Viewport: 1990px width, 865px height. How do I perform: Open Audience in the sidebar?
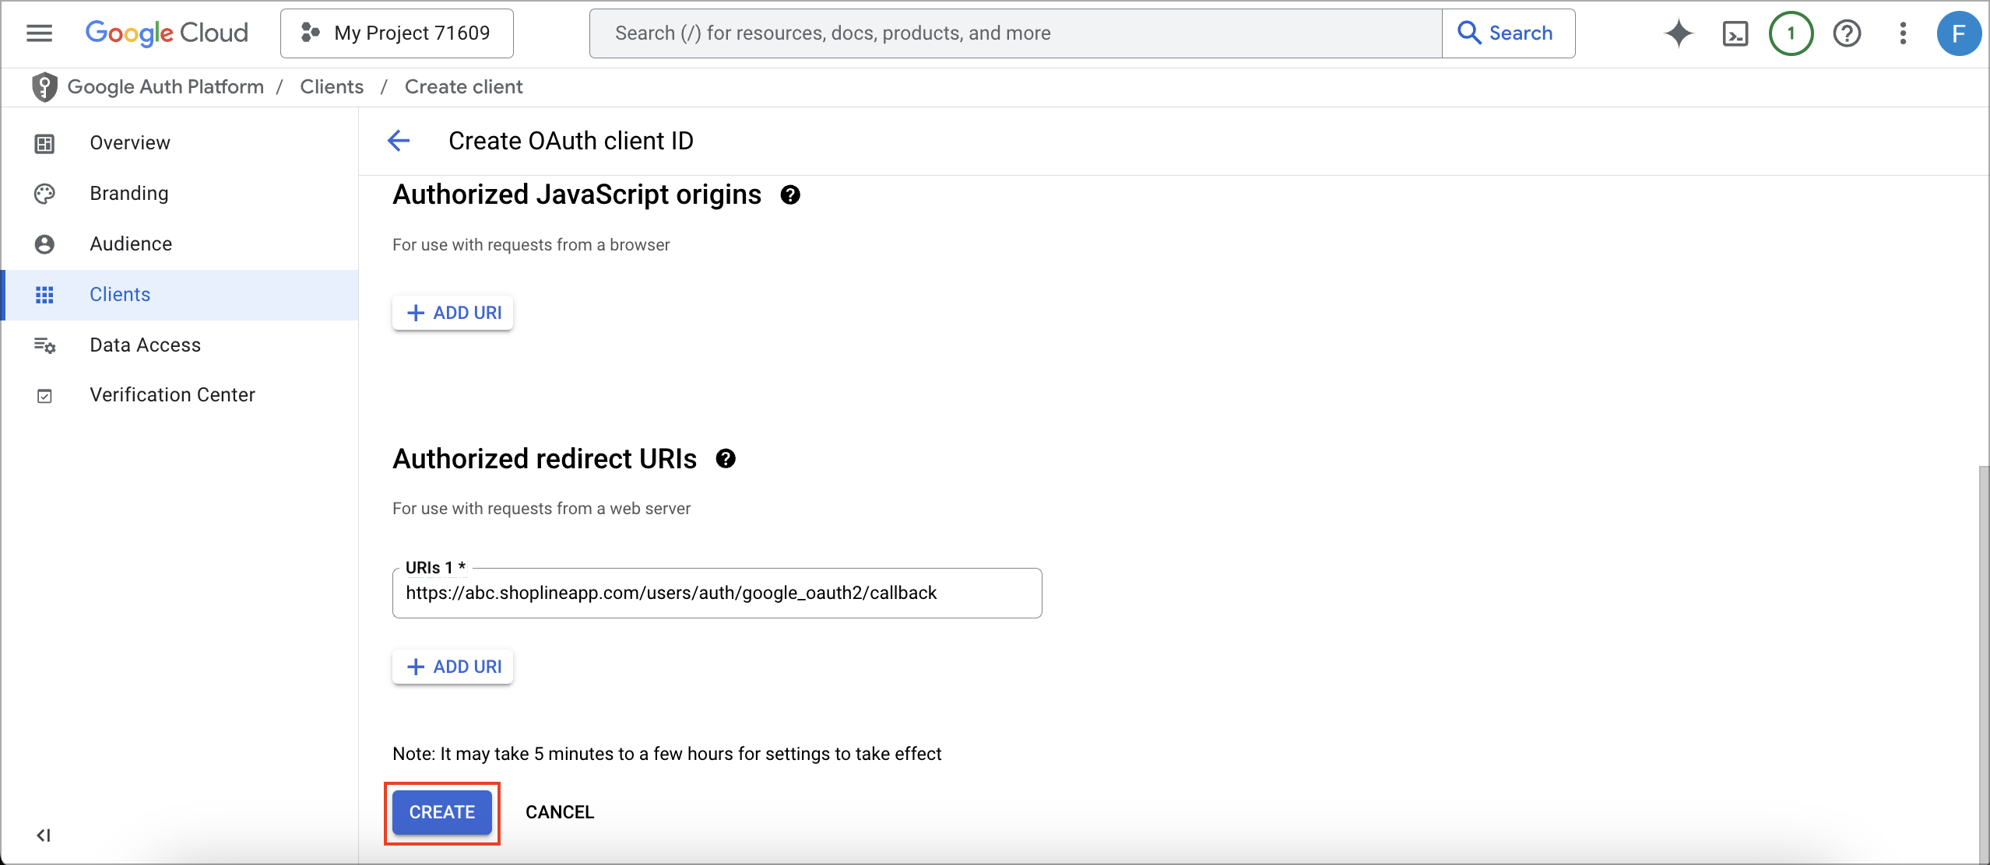(181, 244)
